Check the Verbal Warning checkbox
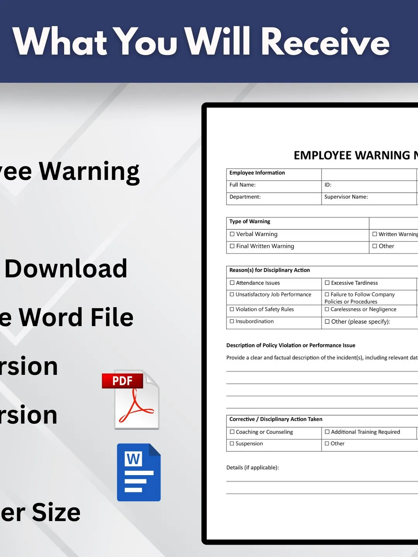The width and height of the screenshot is (418, 557). pos(232,234)
